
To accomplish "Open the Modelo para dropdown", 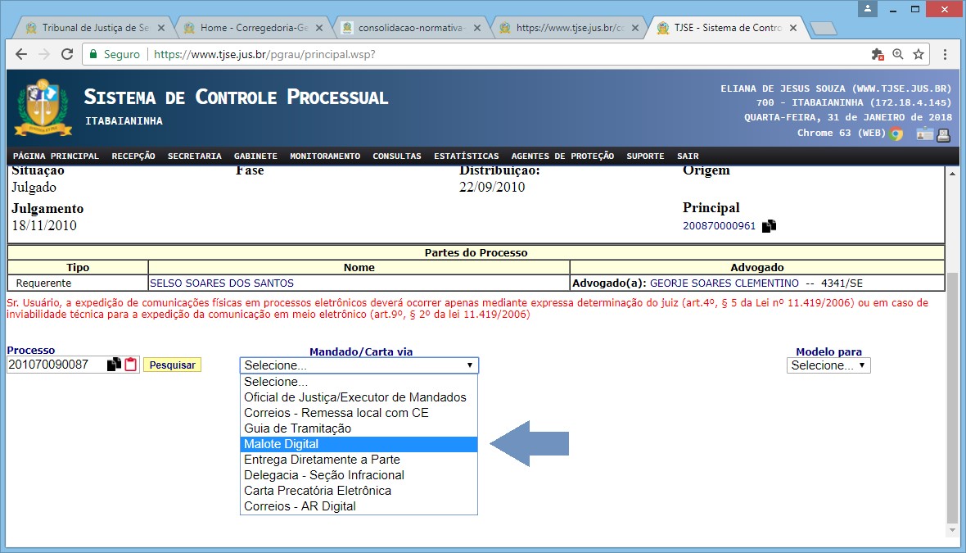I will tap(828, 365).
